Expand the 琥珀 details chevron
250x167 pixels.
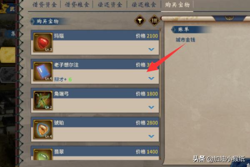click(151, 136)
